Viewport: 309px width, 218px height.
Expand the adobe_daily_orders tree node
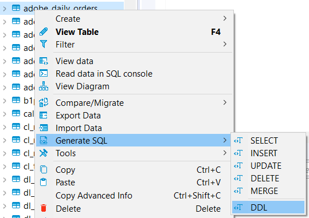click(5, 9)
